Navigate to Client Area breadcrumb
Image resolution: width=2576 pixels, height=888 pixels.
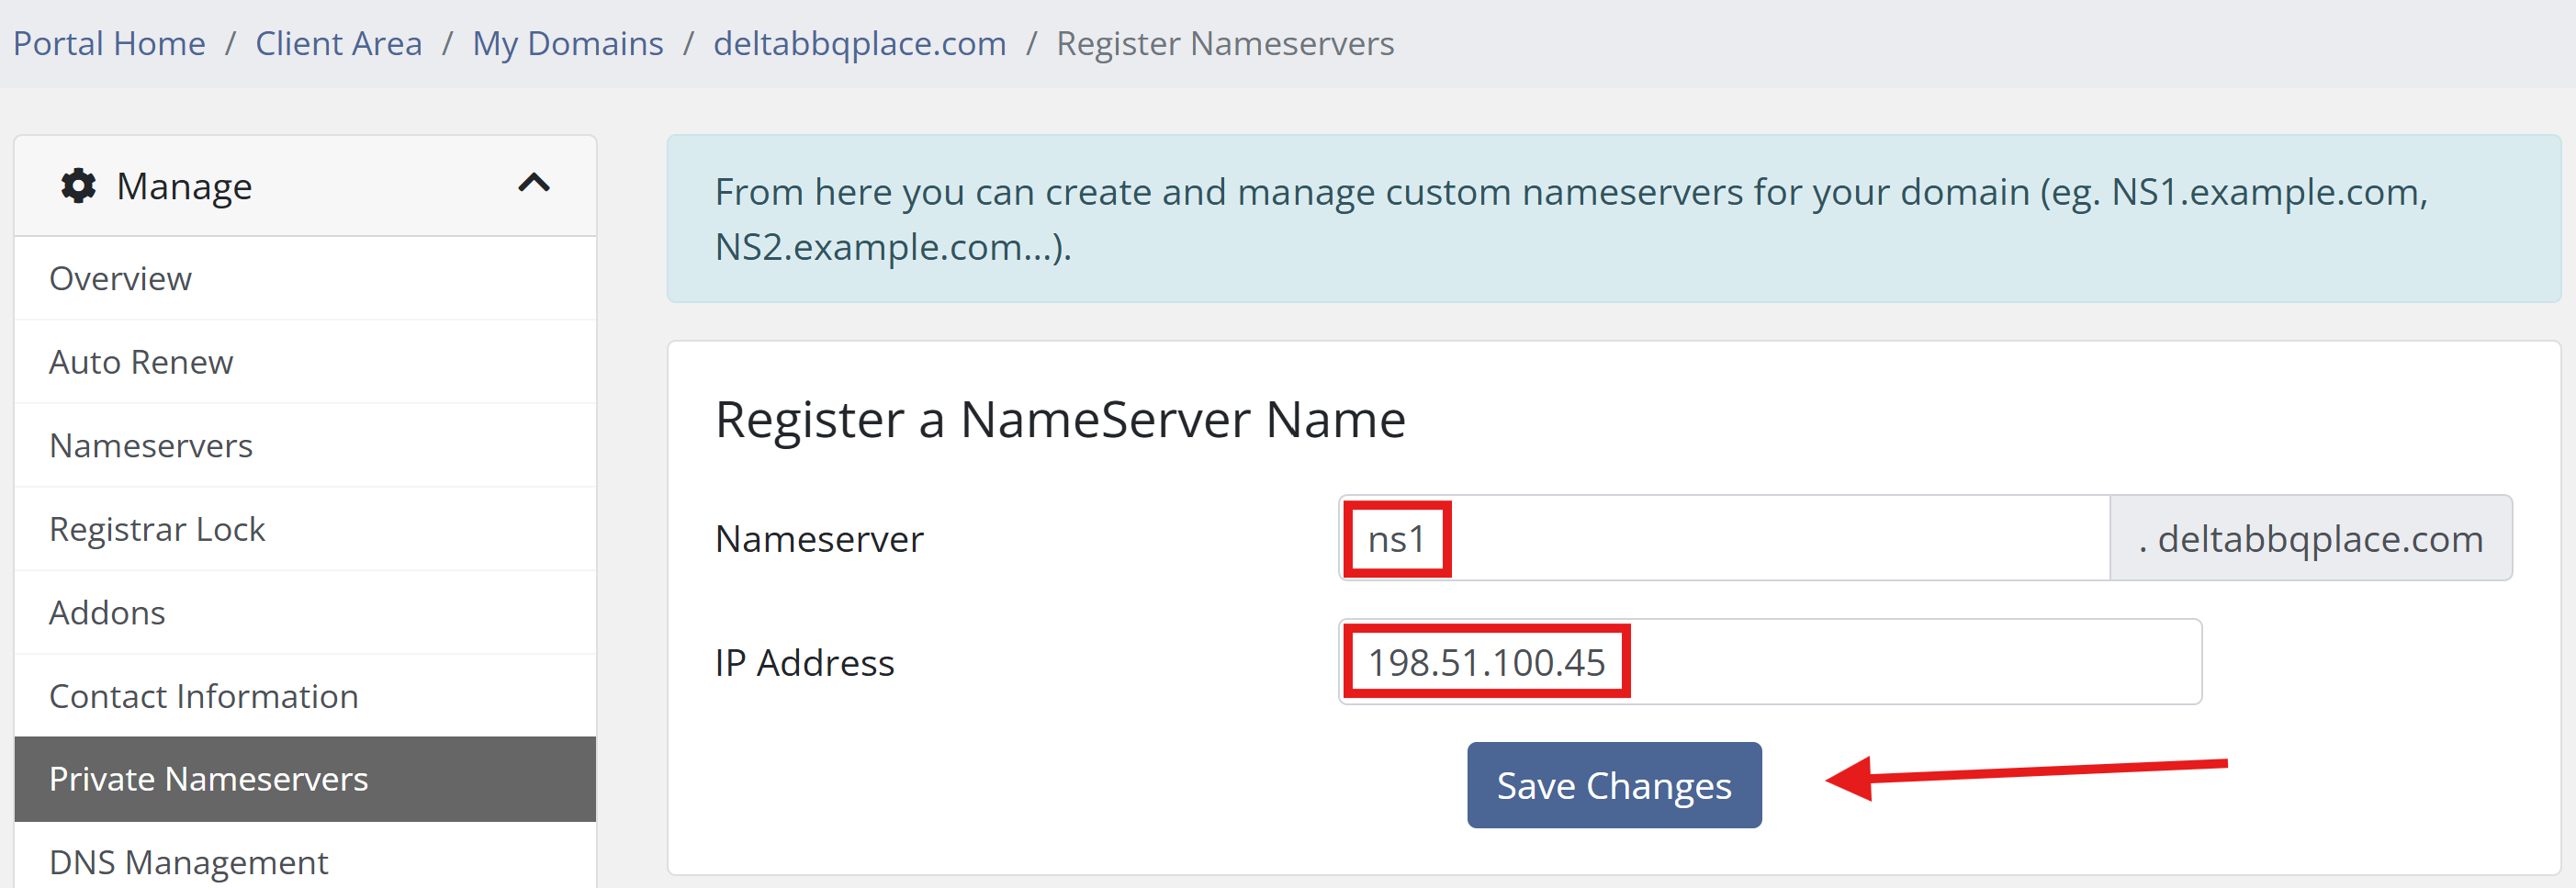(x=338, y=44)
